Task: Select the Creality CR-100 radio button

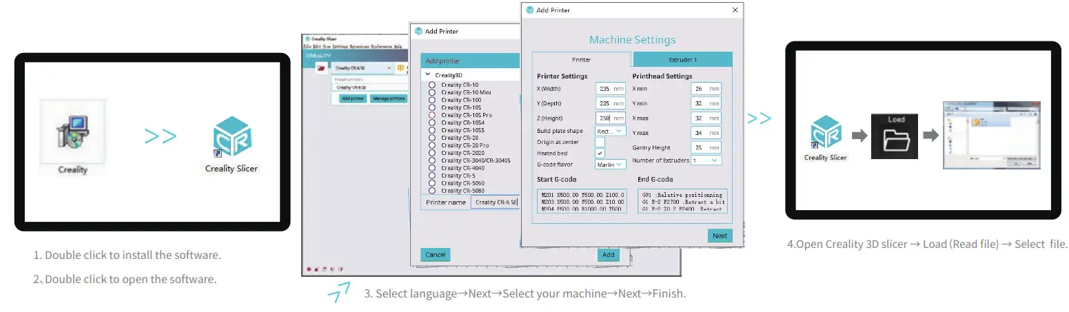Action: point(432,100)
